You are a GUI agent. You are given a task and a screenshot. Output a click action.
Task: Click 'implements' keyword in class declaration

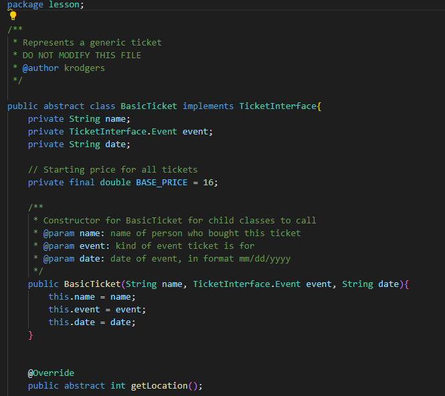pos(208,106)
